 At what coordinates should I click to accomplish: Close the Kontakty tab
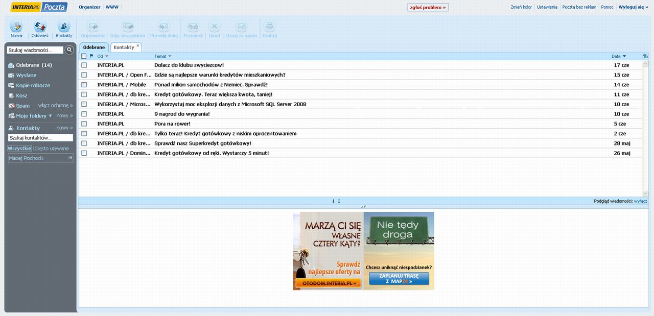click(137, 45)
